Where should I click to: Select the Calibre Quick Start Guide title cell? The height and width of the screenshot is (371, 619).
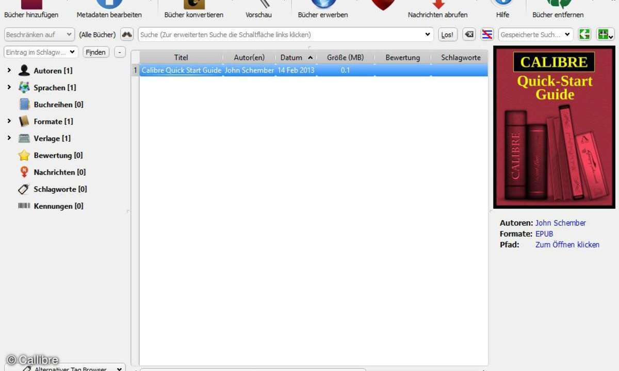pos(181,70)
